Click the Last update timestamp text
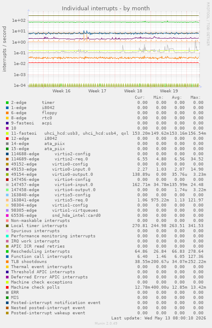This screenshot has width=212, height=328. pos(159,318)
